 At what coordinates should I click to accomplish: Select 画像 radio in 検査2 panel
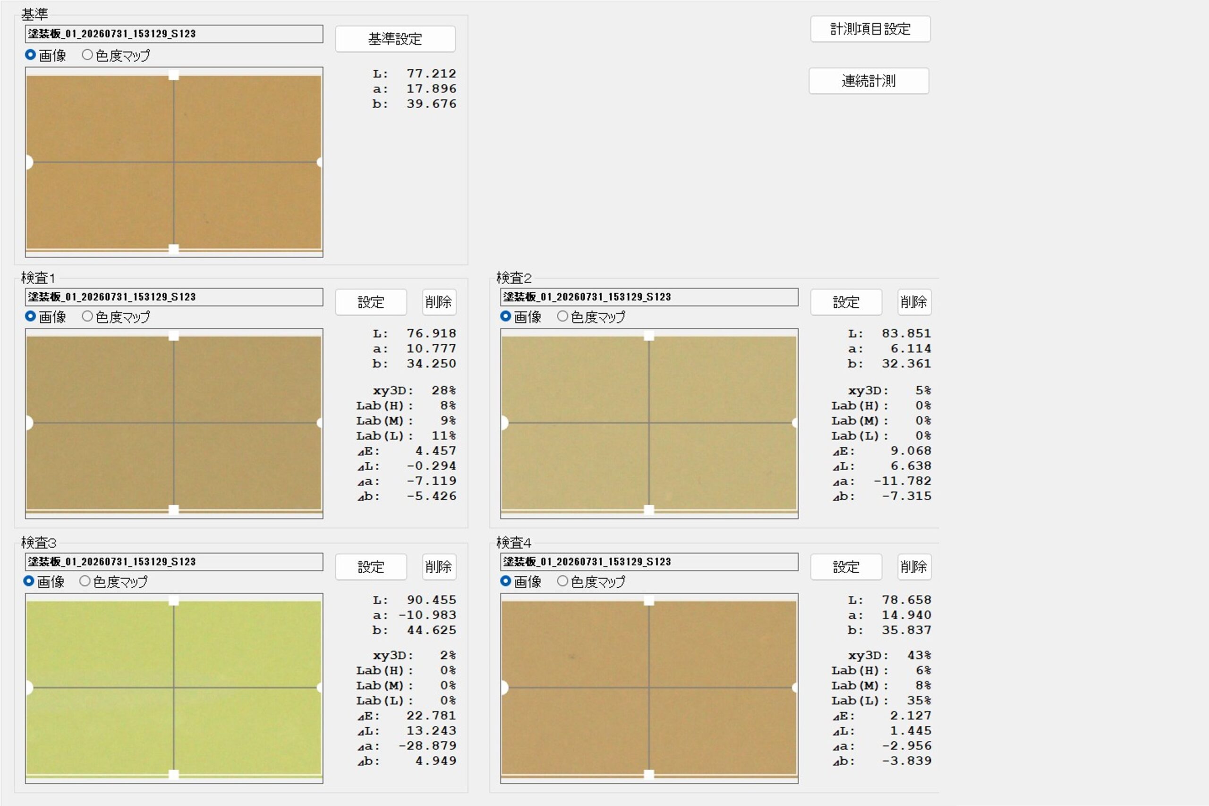506,316
